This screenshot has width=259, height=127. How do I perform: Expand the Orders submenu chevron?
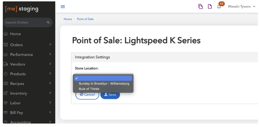(50, 45)
